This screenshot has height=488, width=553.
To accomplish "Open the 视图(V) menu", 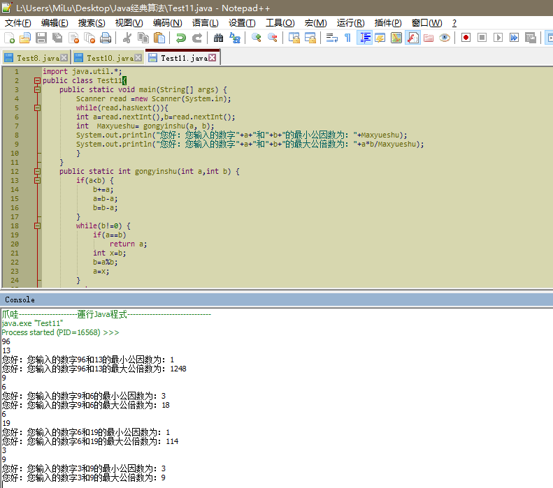I will (x=129, y=23).
